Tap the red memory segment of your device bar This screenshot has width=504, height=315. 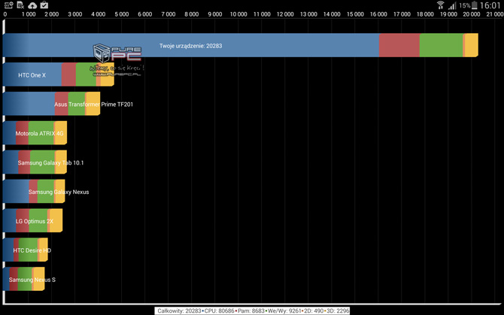[399, 45]
